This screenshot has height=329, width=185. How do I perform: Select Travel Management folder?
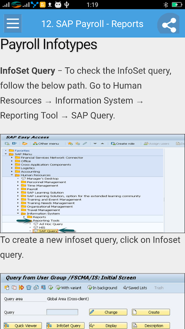click(41, 210)
